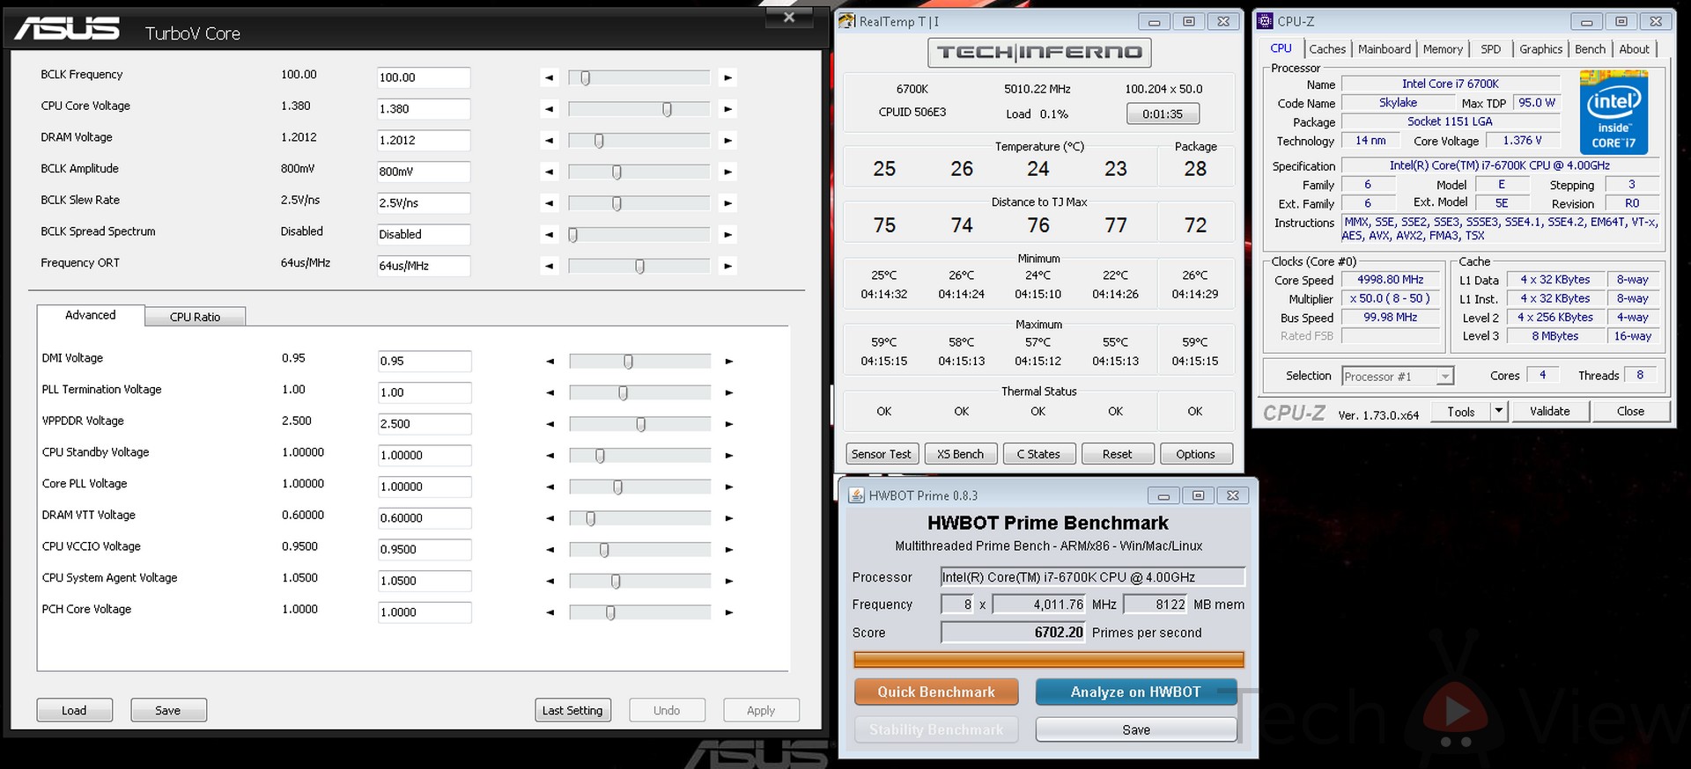Image resolution: width=1691 pixels, height=769 pixels.
Task: Decrease DRAM VTT Voltage with the left arrow
Action: (x=550, y=518)
